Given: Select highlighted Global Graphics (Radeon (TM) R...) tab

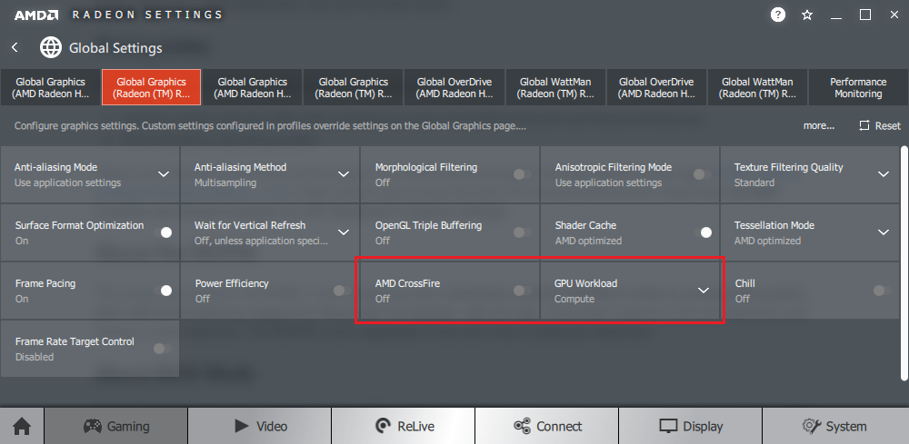Looking at the screenshot, I should point(151,87).
